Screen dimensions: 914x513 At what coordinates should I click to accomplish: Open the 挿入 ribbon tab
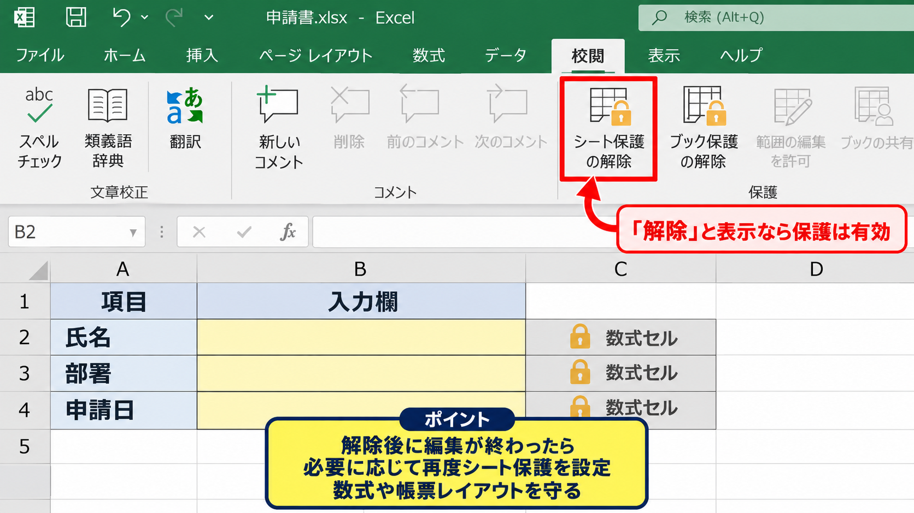coord(202,55)
